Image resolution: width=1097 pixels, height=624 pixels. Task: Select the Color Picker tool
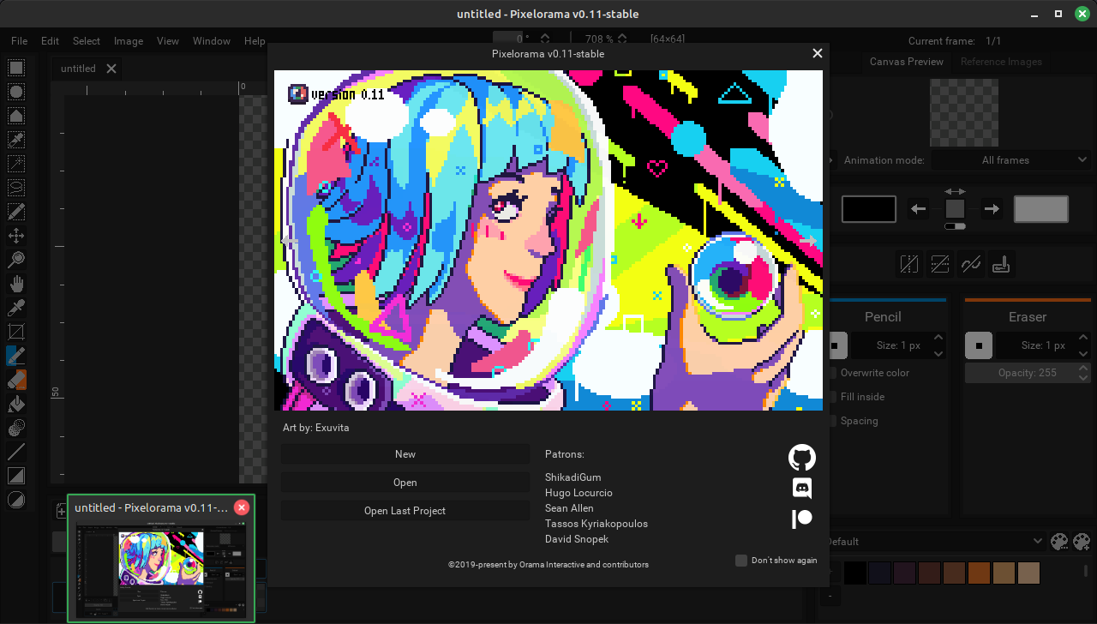(16, 308)
